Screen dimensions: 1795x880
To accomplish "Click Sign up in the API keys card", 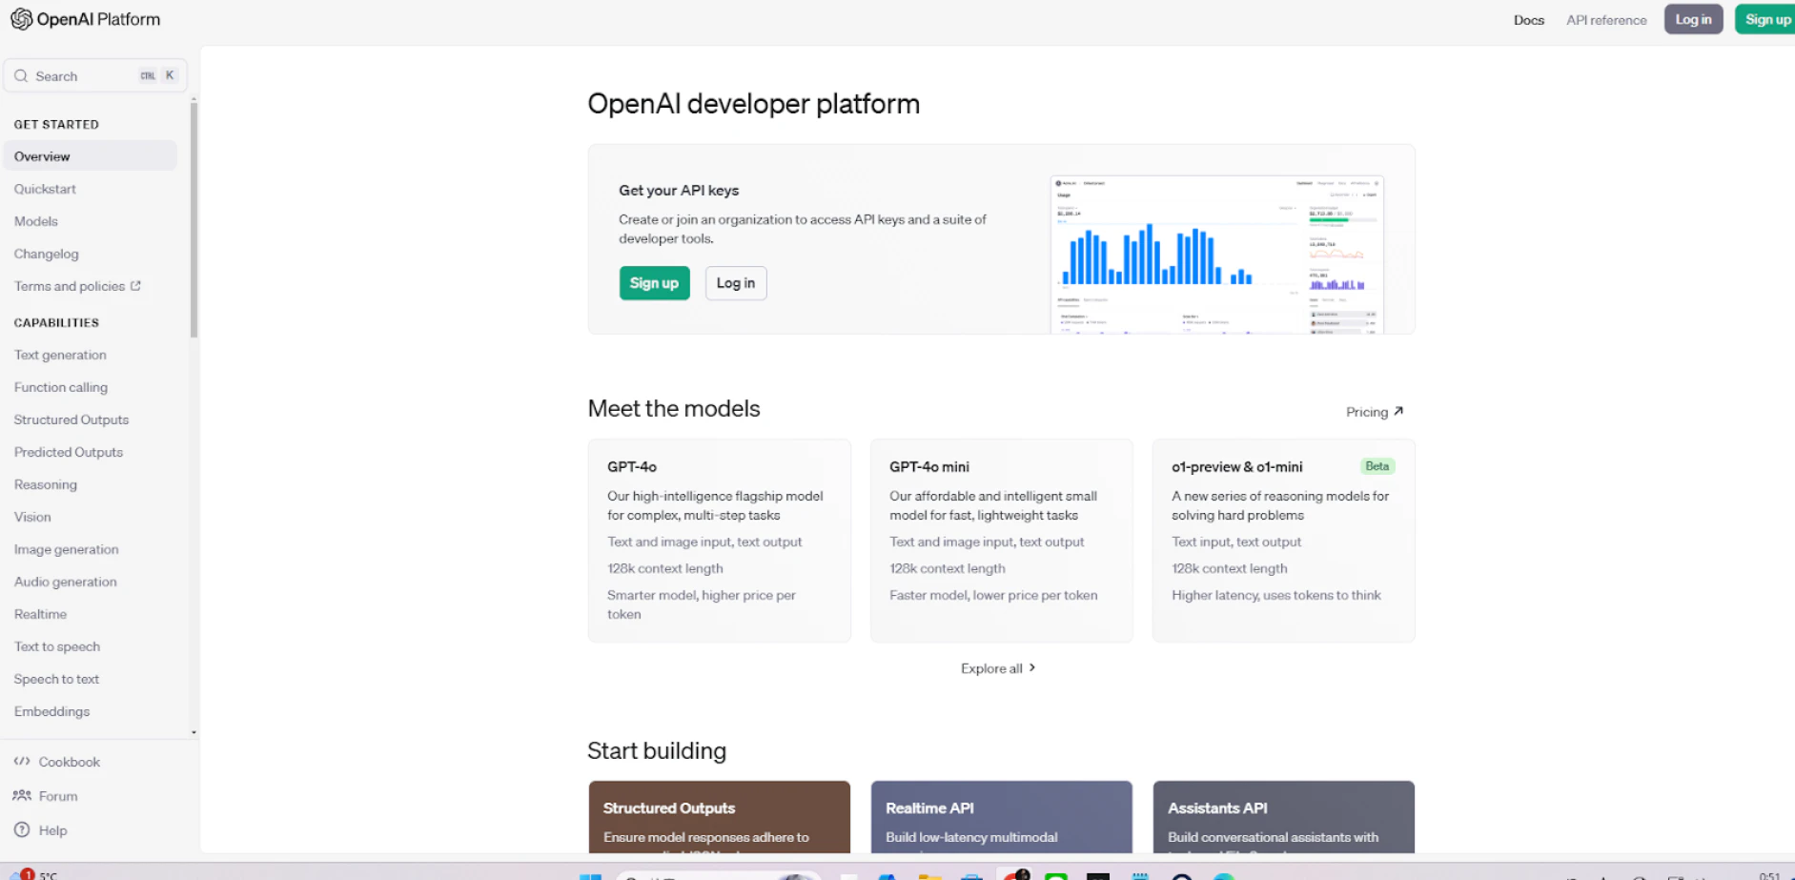I will tap(654, 283).
